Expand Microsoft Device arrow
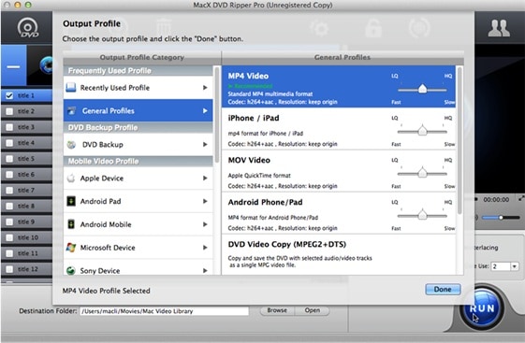 205,248
